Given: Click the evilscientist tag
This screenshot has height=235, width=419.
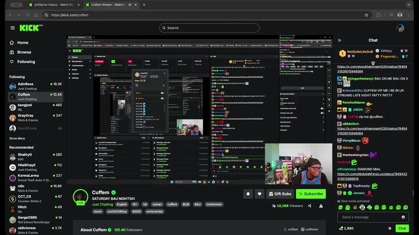Looking at the screenshot, I should tap(155, 211).
